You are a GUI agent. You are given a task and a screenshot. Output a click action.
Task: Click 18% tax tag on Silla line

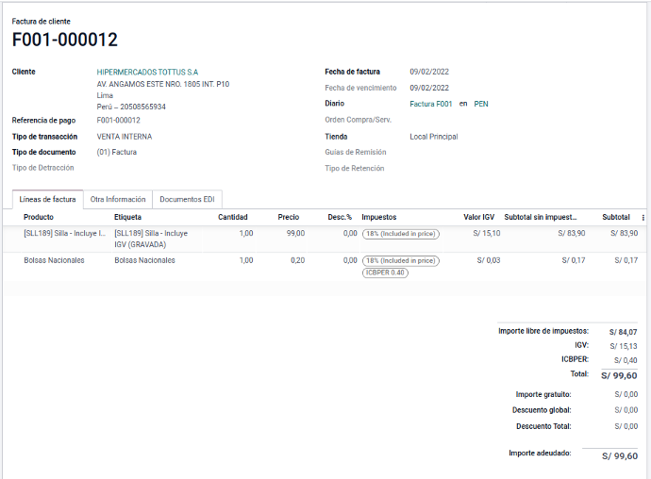(401, 233)
